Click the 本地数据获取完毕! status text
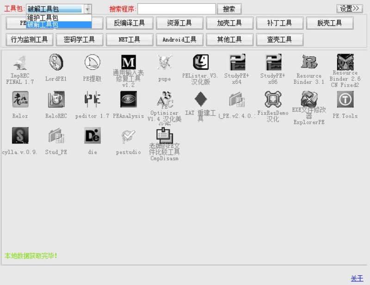 click(31, 256)
